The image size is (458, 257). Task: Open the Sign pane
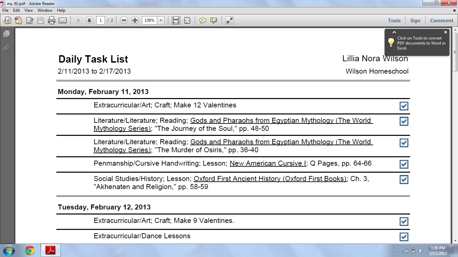[x=415, y=21]
